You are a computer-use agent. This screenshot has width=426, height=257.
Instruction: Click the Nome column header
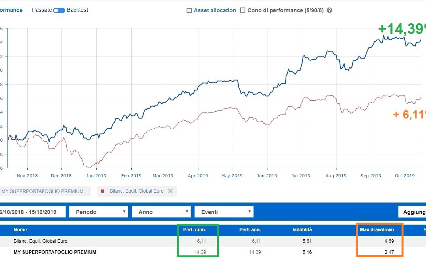coord(20,230)
